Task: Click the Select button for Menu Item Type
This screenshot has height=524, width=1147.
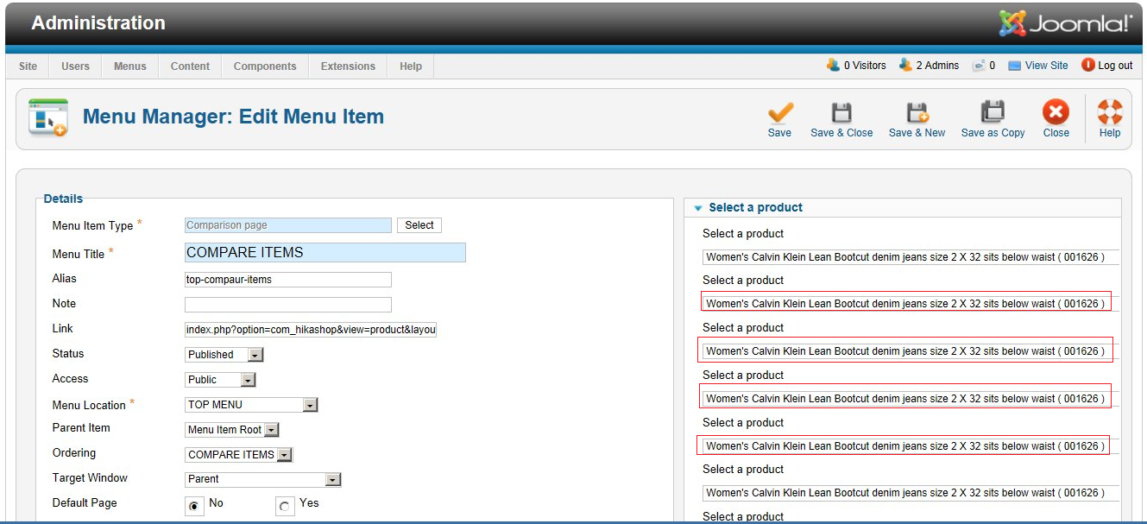Action: pos(419,225)
